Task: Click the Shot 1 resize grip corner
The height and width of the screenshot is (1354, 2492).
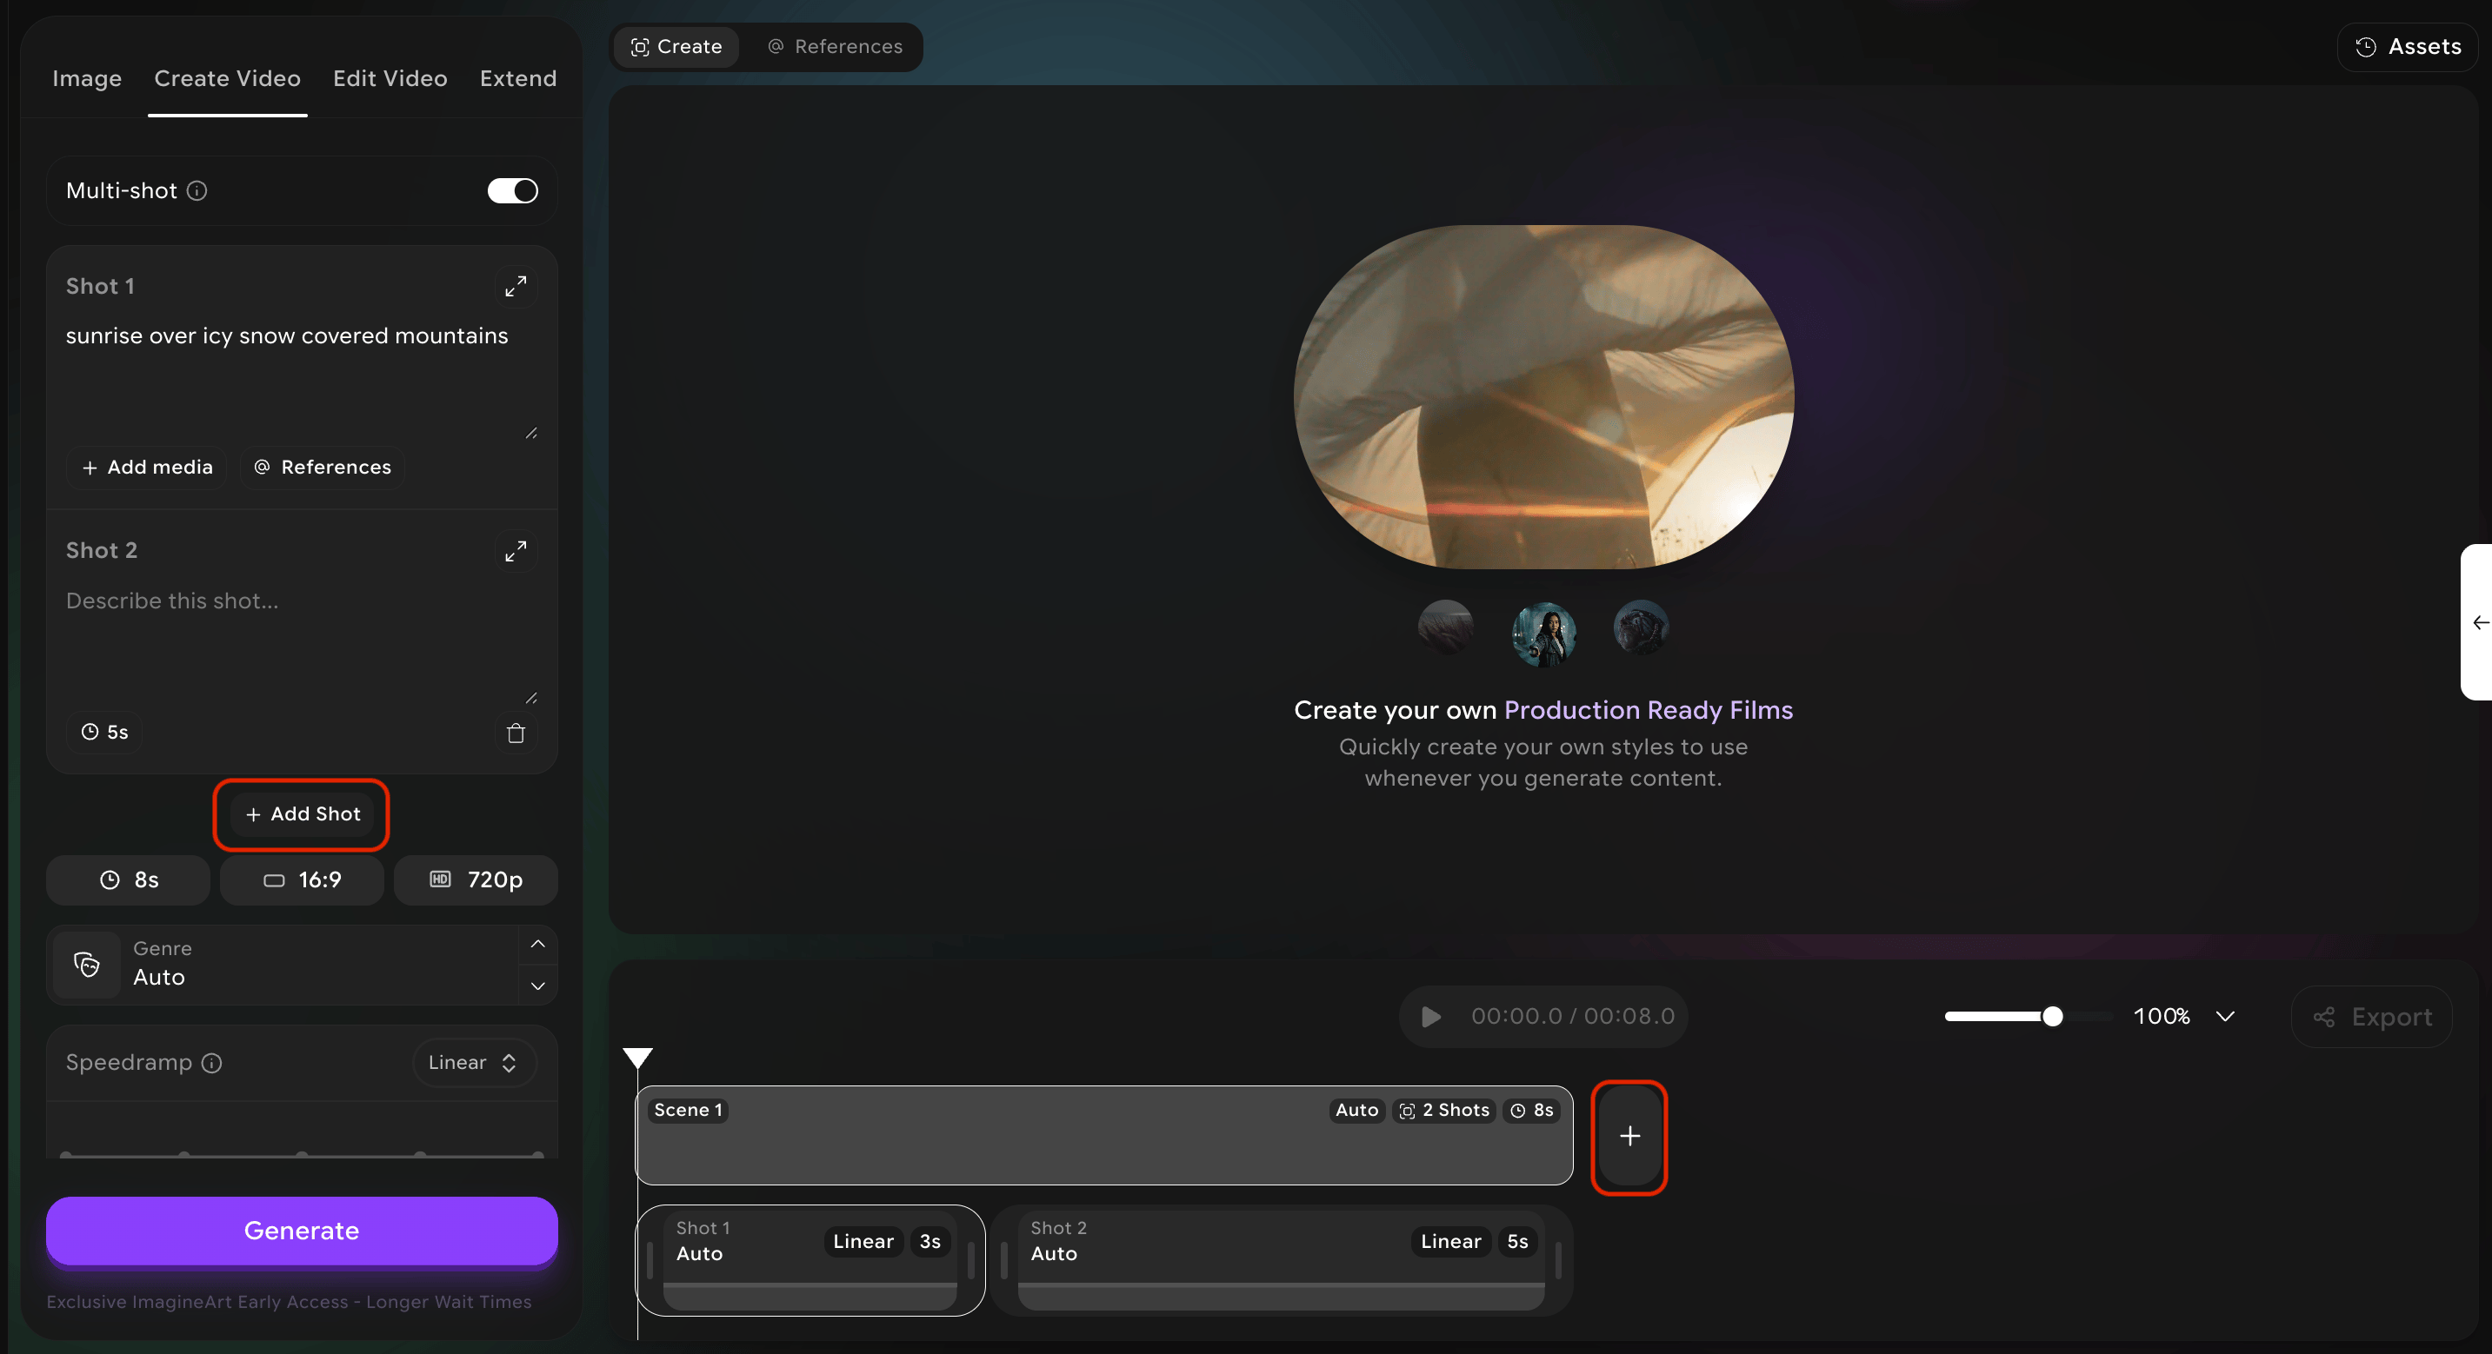Action: point(531,434)
